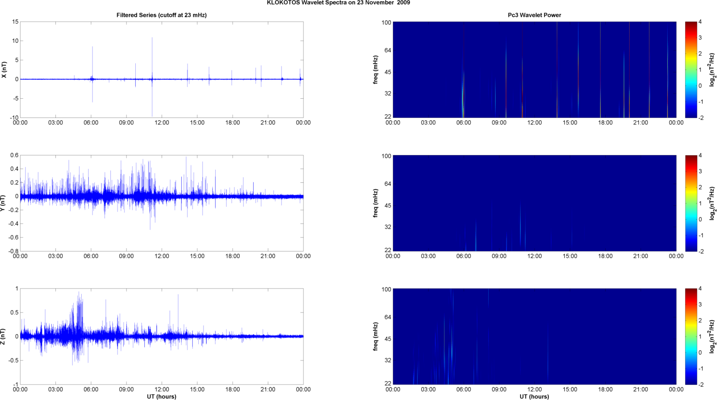Click the middle Pc3 wavelet spectrogram panel
Image resolution: width=717 pixels, height=400 pixels.
click(x=534, y=203)
